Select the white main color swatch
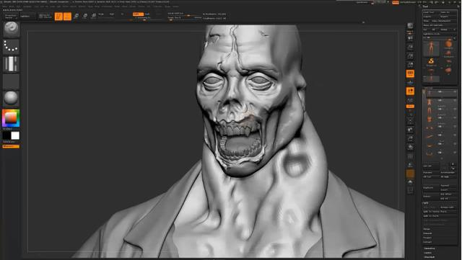 click(15, 135)
